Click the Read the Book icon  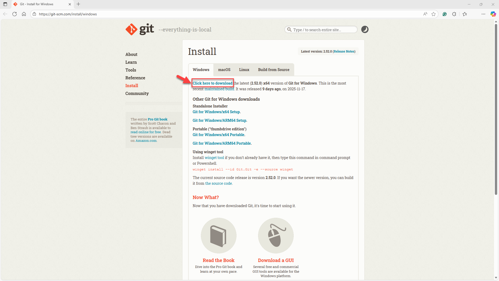coord(218,235)
